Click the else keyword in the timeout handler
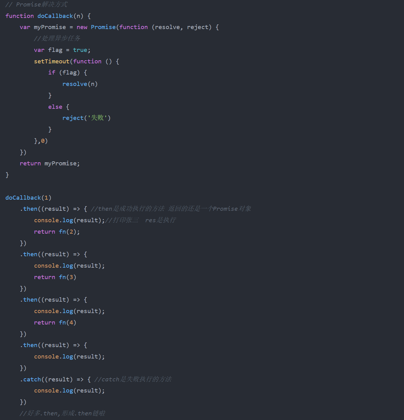 (56, 107)
